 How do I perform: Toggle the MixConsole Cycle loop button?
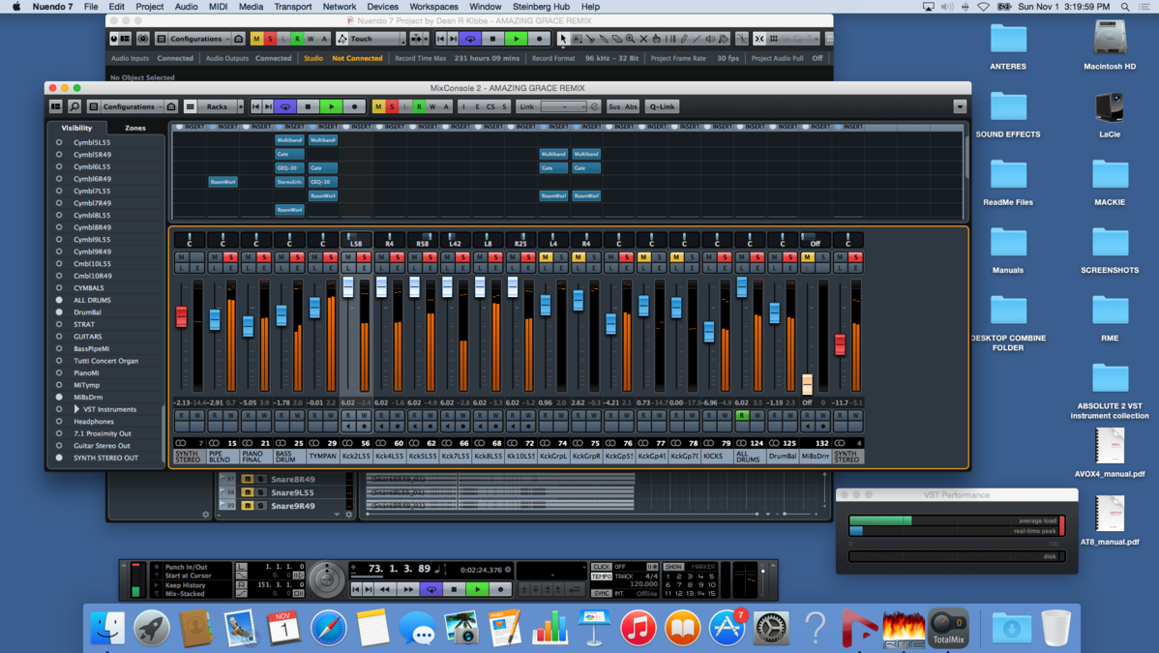[x=285, y=106]
